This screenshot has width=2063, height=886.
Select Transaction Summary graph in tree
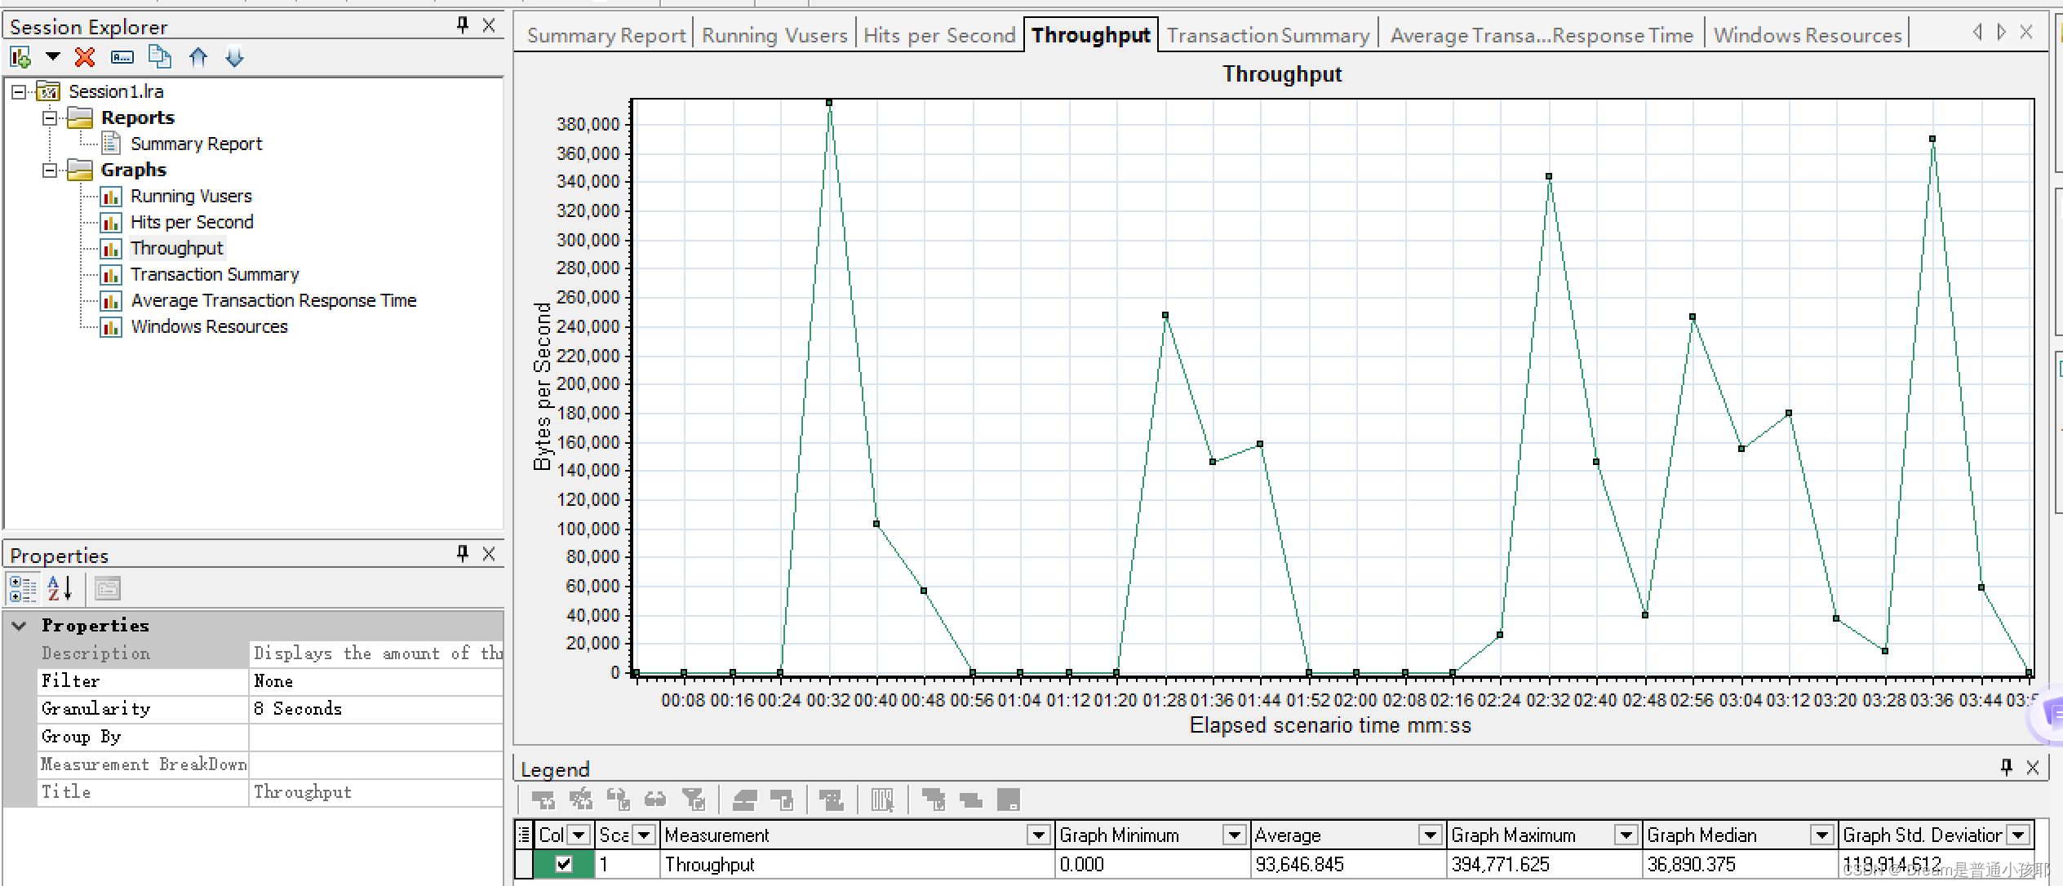[215, 274]
